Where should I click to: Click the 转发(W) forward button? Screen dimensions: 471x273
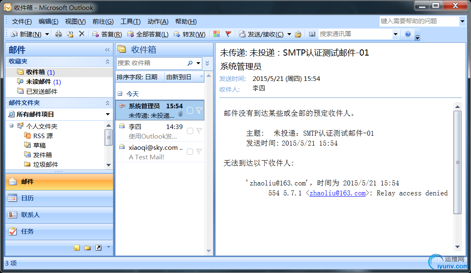pos(189,34)
